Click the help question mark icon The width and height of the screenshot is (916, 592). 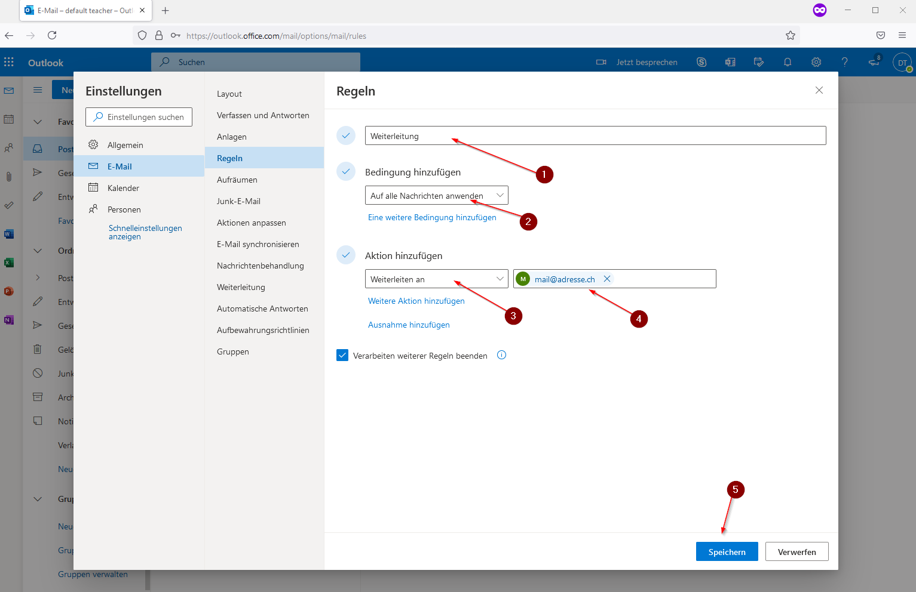pos(844,62)
